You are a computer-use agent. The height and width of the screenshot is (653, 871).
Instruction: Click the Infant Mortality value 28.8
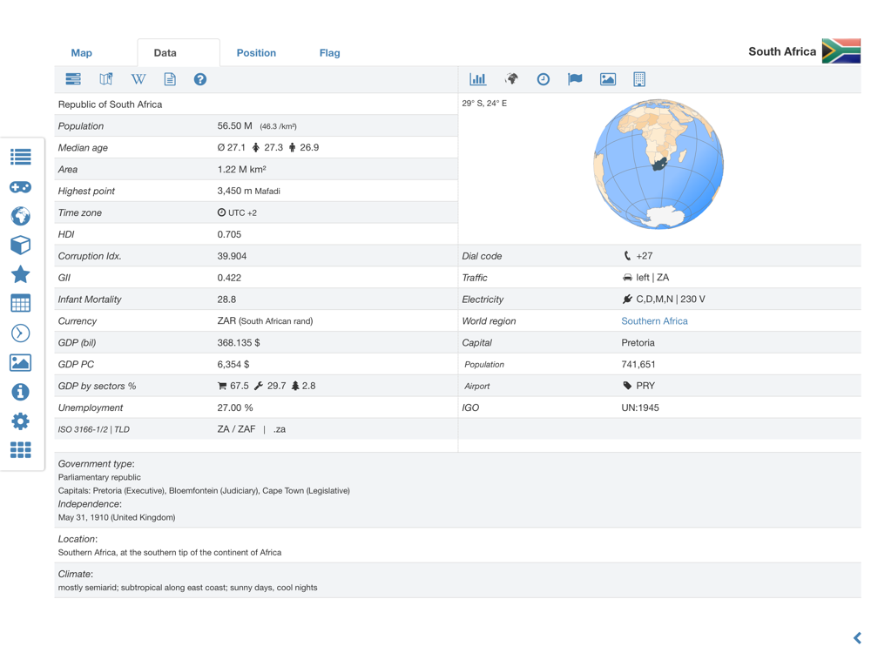coord(226,300)
